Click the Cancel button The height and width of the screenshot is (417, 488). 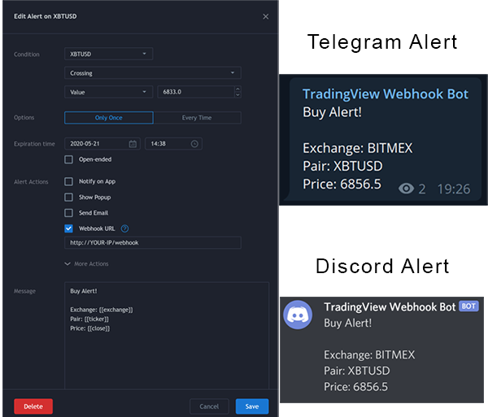click(209, 406)
